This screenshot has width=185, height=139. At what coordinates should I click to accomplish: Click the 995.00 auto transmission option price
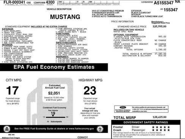162,36
